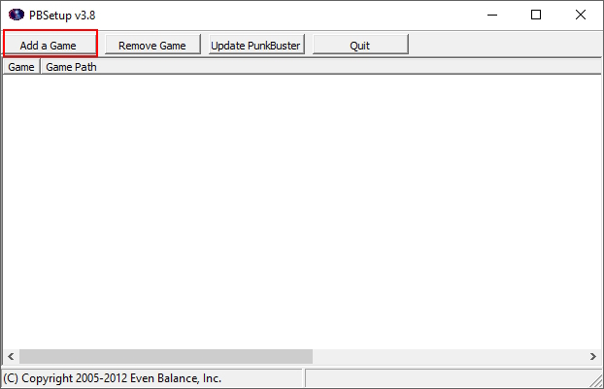This screenshot has width=604, height=389.
Task: Click the Add a Game button
Action: pos(50,45)
